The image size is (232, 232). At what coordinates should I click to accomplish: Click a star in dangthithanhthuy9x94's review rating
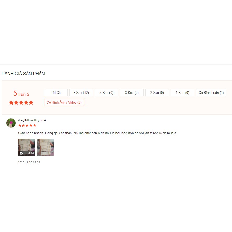point(27,125)
